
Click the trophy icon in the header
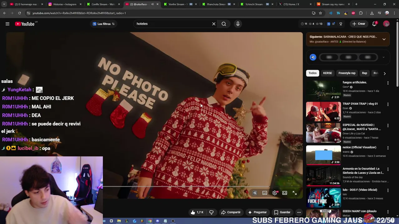[x=341, y=24]
